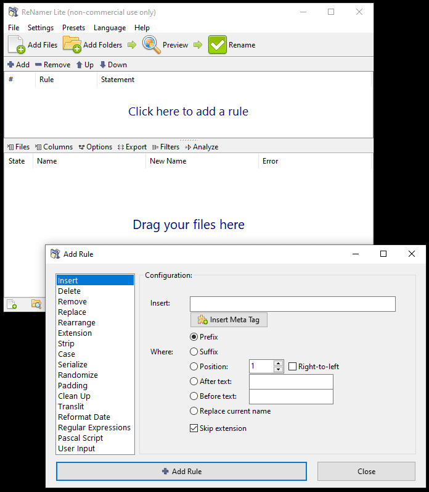Image resolution: width=429 pixels, height=492 pixels.
Task: Move rule Up using the arrow button
Action: point(85,65)
